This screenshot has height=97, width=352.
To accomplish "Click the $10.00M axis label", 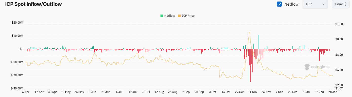I will pyautogui.click(x=17, y=36).
